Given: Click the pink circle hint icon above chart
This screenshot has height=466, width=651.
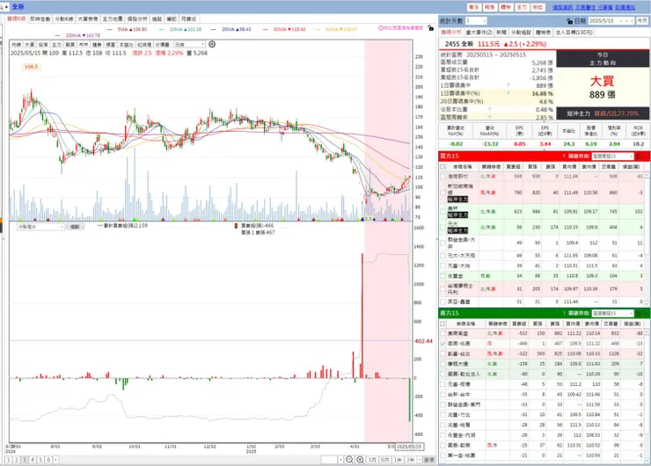Looking at the screenshot, I should 381,28.
